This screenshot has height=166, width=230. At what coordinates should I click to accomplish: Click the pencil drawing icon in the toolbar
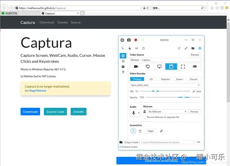[x=186, y=48]
